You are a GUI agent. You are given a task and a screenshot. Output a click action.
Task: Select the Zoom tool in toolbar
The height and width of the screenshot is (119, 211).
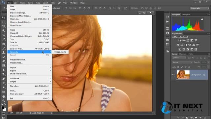click(x=4, y=101)
